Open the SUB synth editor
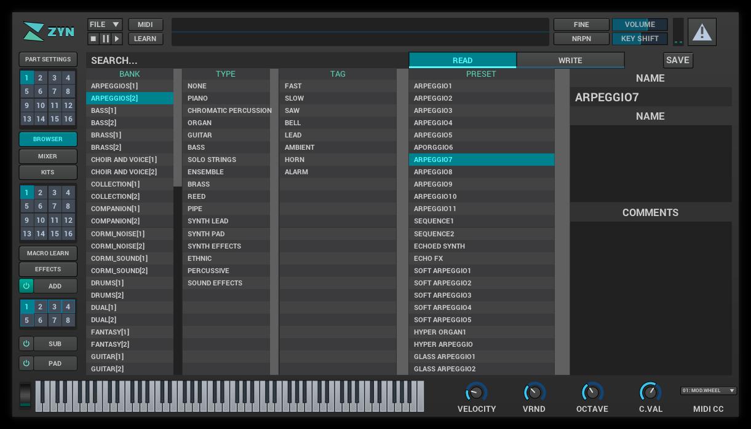This screenshot has width=751, height=429. coord(55,344)
